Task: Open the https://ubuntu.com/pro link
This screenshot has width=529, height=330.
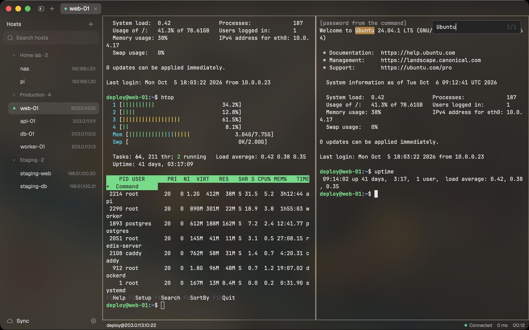Action: pyautogui.click(x=416, y=68)
